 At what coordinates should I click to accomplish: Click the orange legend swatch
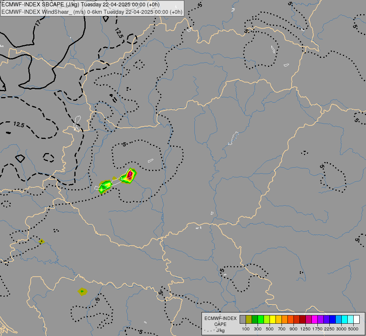pos(285,319)
